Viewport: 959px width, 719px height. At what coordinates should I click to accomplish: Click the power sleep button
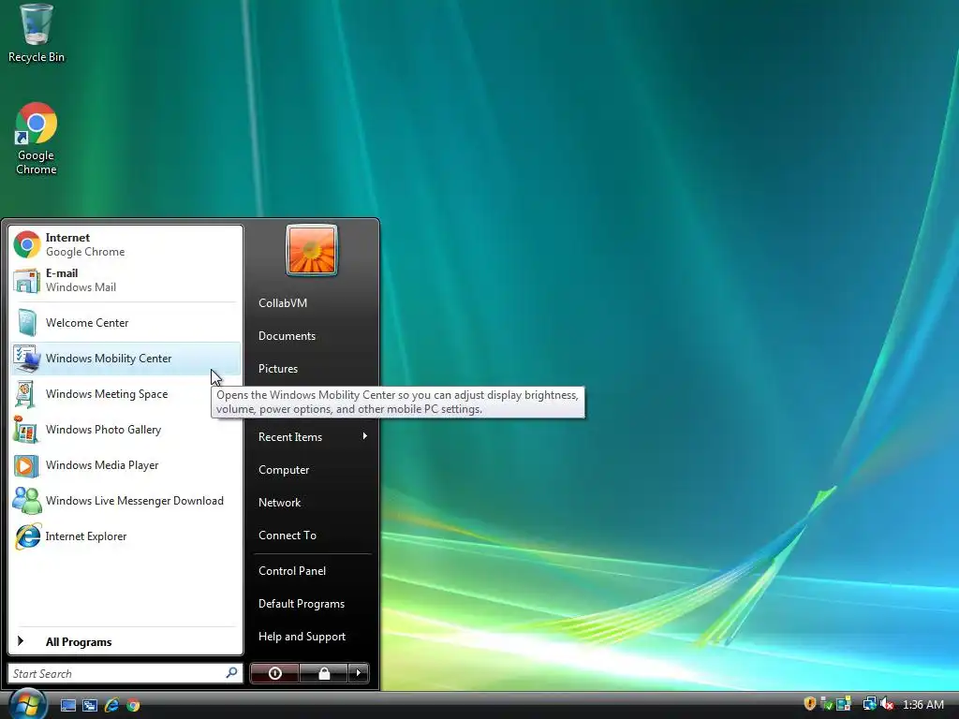(x=275, y=673)
